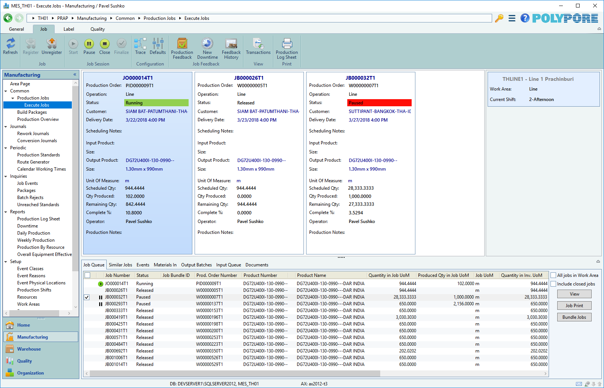Viewport: 604px width, 388px height.
Task: Create New Downtime entry
Action: 207,49
